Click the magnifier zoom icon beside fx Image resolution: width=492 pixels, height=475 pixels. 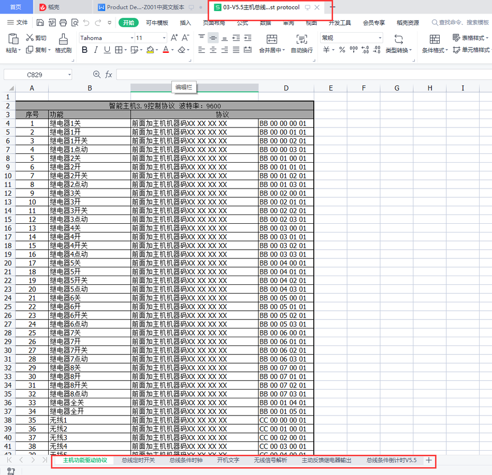click(x=97, y=75)
